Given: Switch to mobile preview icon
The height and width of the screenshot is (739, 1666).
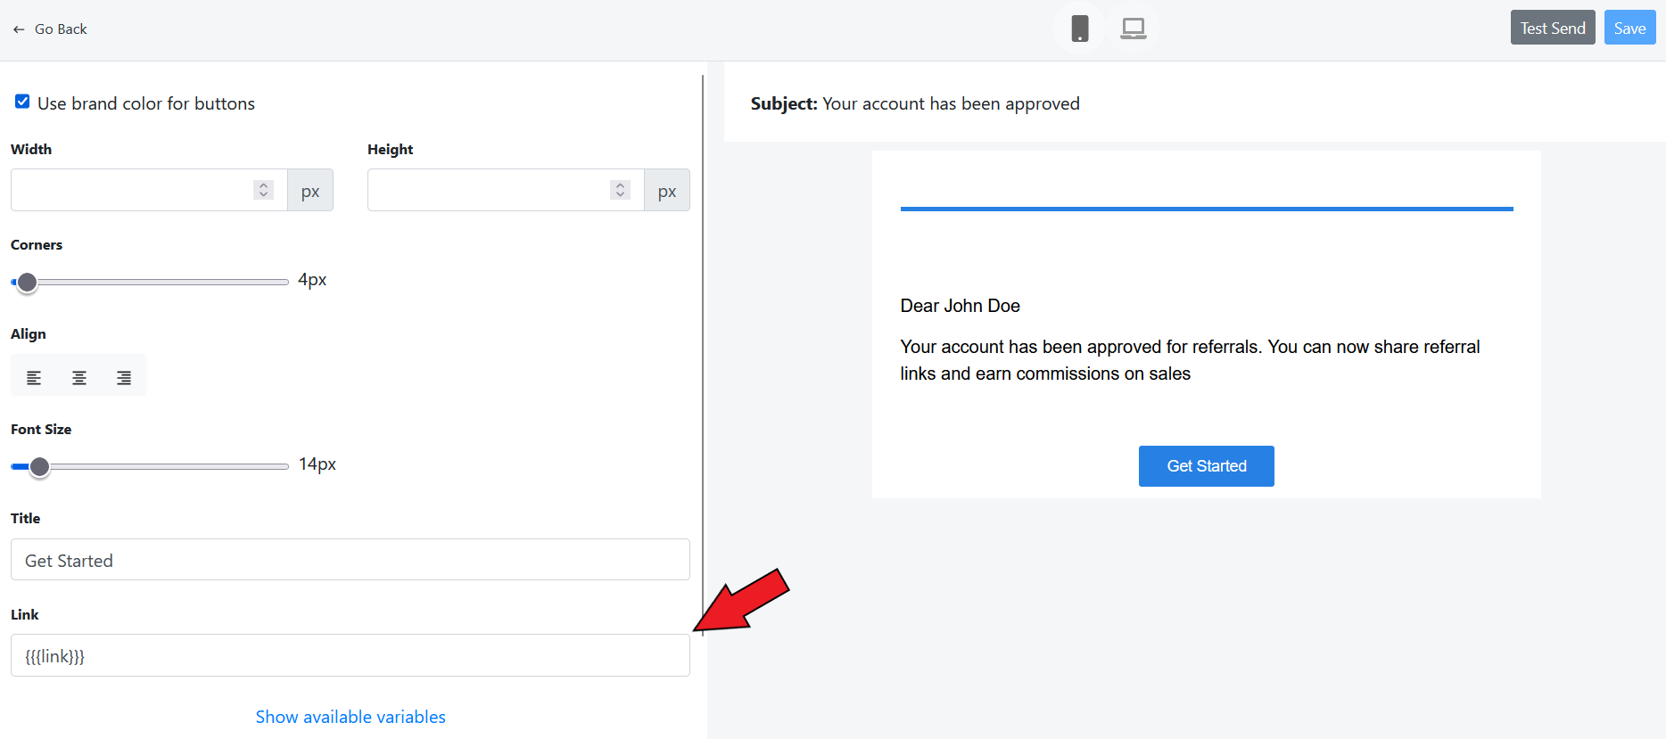Looking at the screenshot, I should click(1079, 29).
